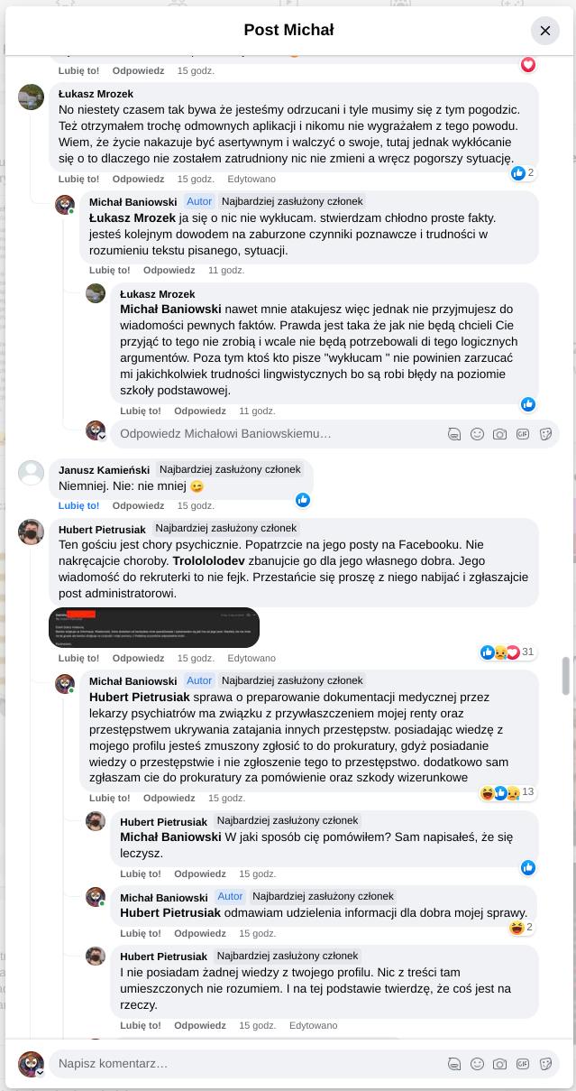The width and height of the screenshot is (576, 1091).
Task: Open emoji picker in bottom comment box
Action: [478, 1064]
